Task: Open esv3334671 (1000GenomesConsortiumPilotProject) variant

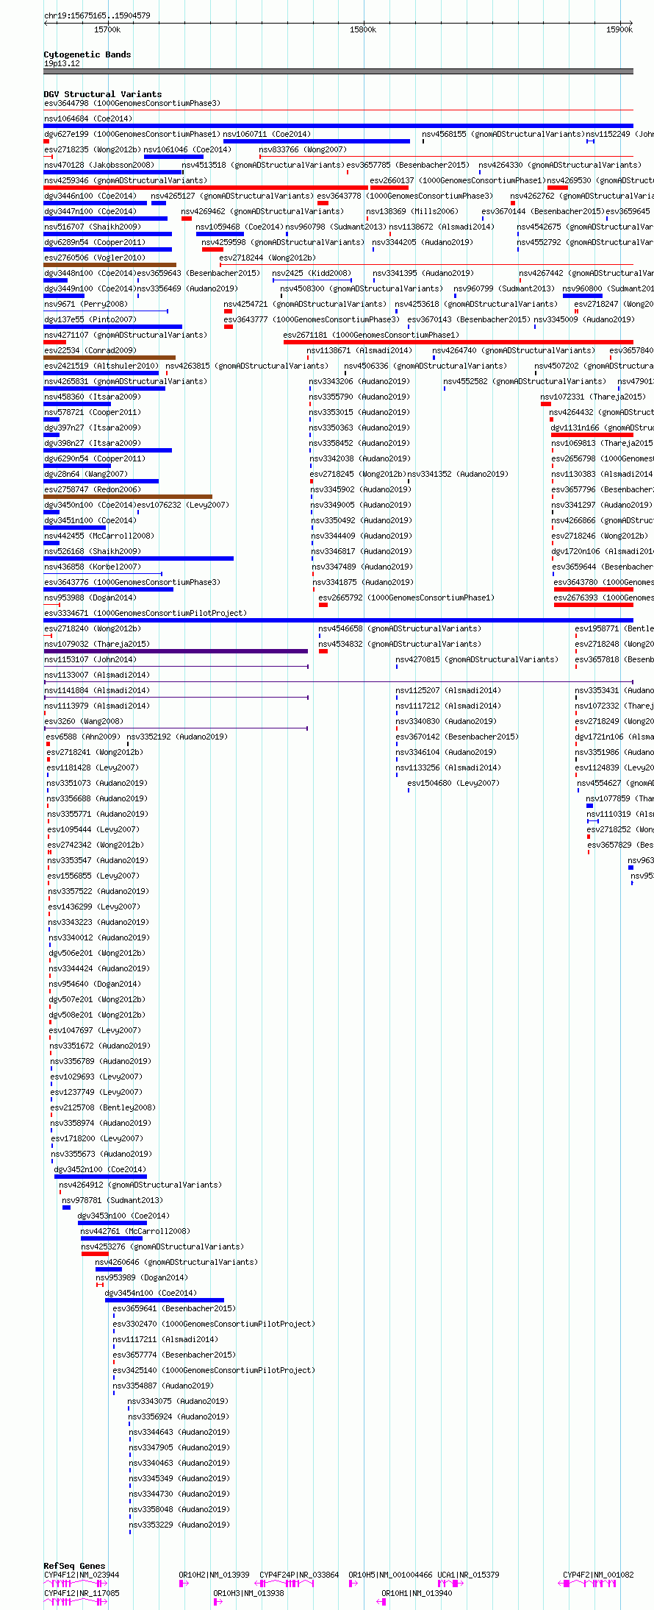Action: click(x=145, y=613)
